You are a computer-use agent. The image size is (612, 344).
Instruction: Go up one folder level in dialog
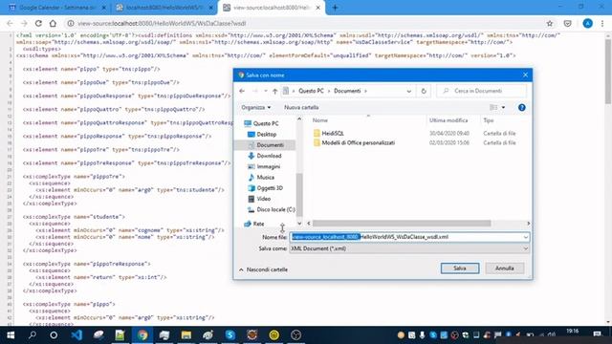(274, 91)
